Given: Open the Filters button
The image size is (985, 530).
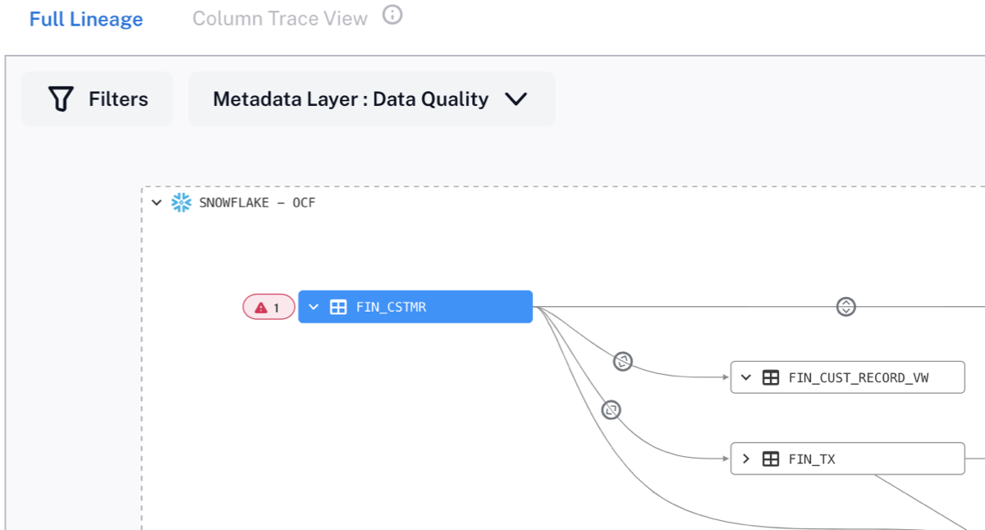Looking at the screenshot, I should click(98, 99).
